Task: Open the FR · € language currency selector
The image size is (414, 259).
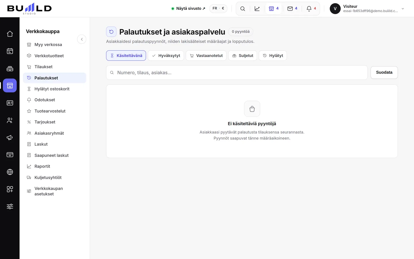Action: pyautogui.click(x=218, y=8)
